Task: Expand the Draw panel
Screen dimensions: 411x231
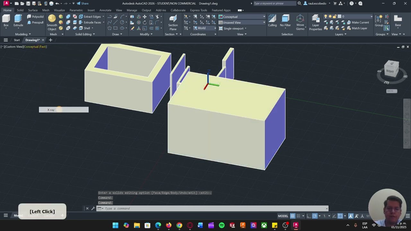Action: pyautogui.click(x=117, y=34)
